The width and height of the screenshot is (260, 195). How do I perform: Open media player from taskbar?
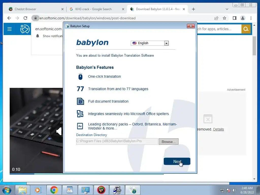38,190
